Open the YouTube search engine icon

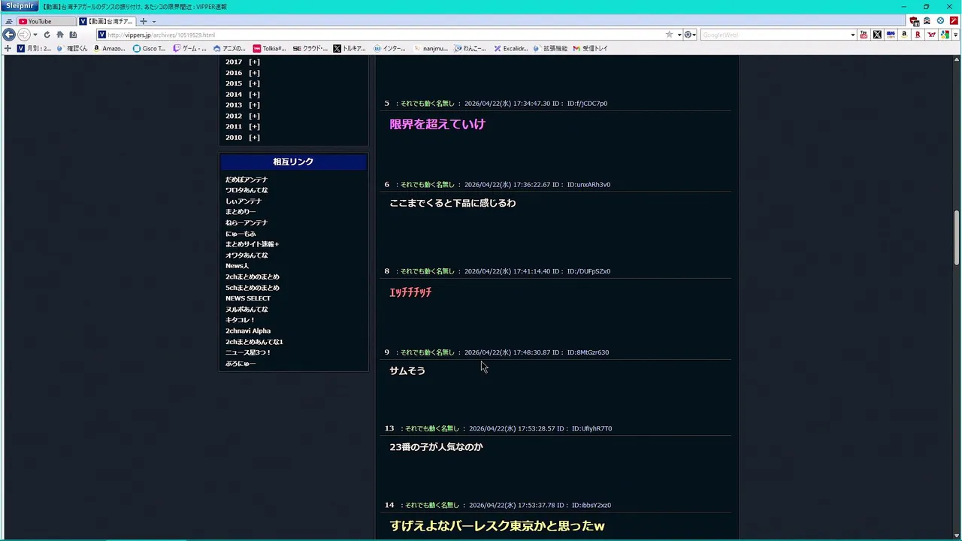[864, 35]
